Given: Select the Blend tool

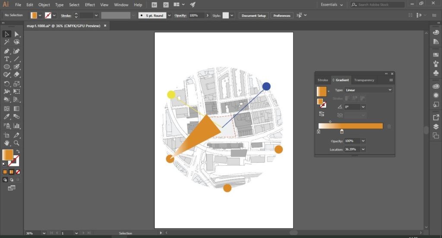Looking at the screenshot, I should (17, 116).
